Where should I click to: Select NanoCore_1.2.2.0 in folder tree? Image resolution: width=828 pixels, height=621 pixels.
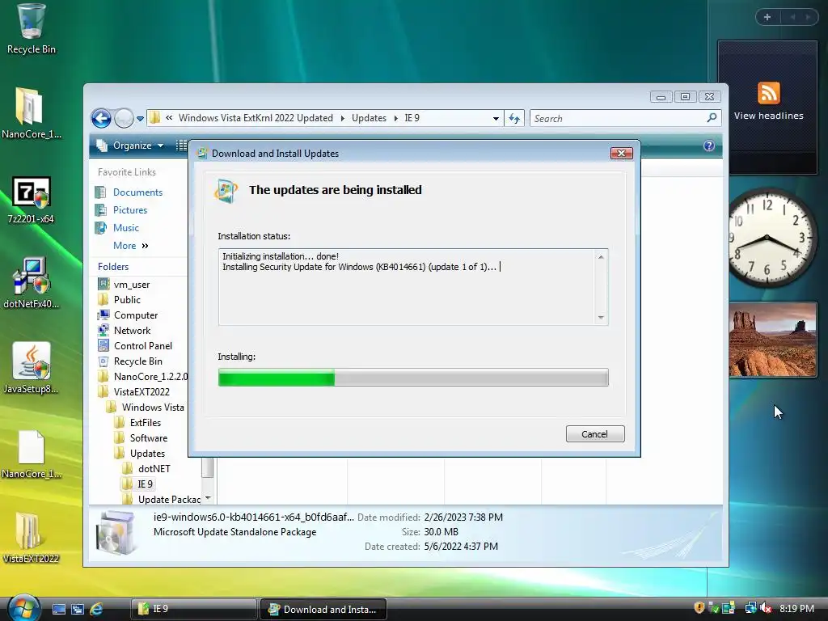point(150,377)
